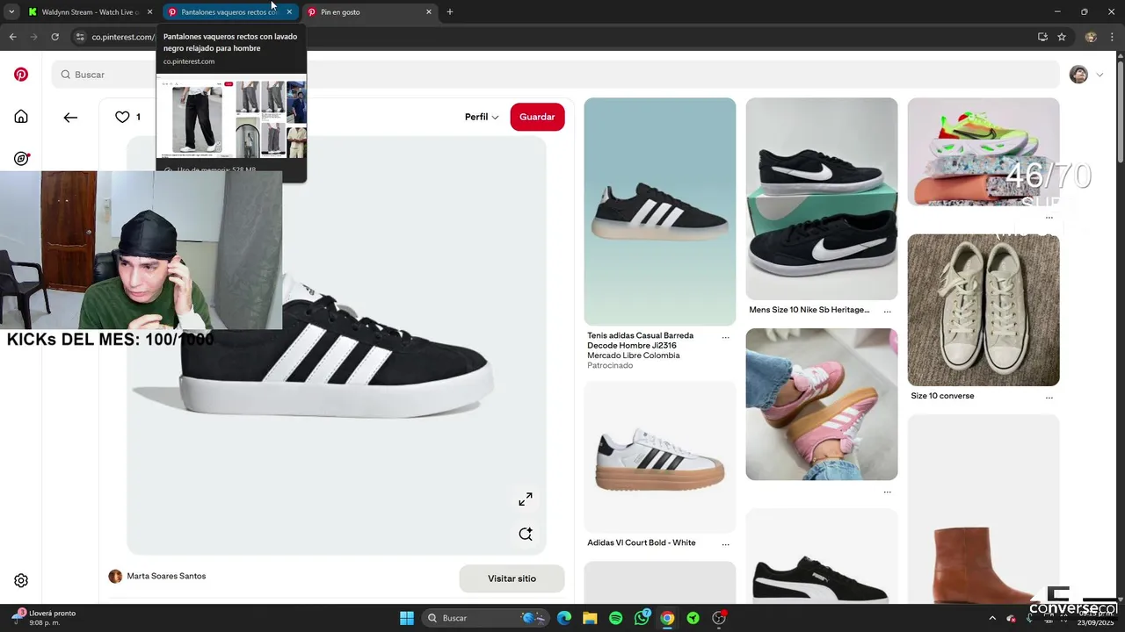
Task: Open the Pinterest home feed icon in sidebar
Action: click(21, 117)
